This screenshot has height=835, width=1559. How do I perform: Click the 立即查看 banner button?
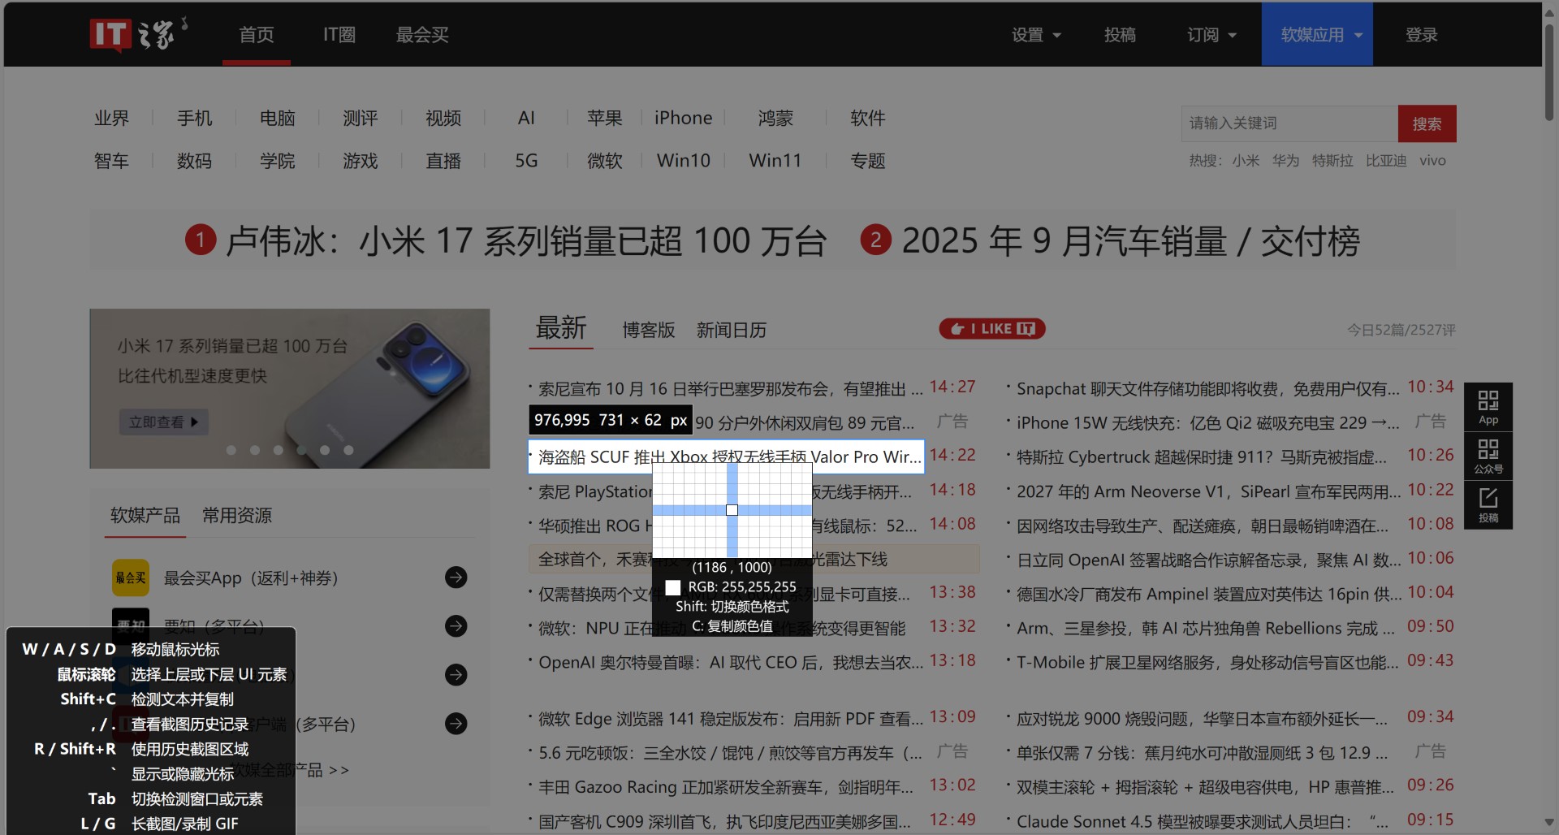coord(163,422)
